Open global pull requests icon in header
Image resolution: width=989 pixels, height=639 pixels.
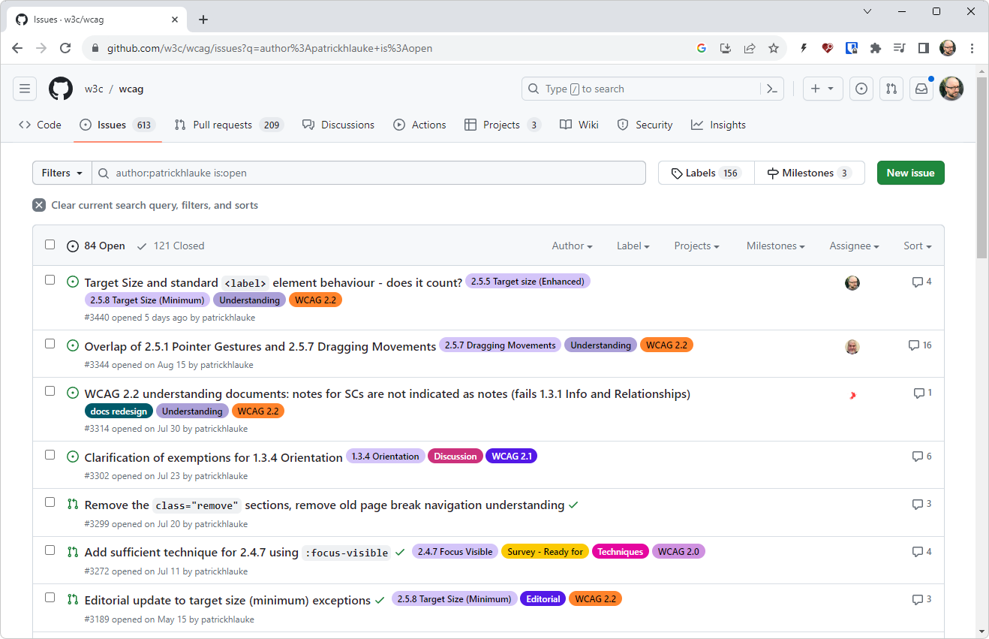click(891, 89)
